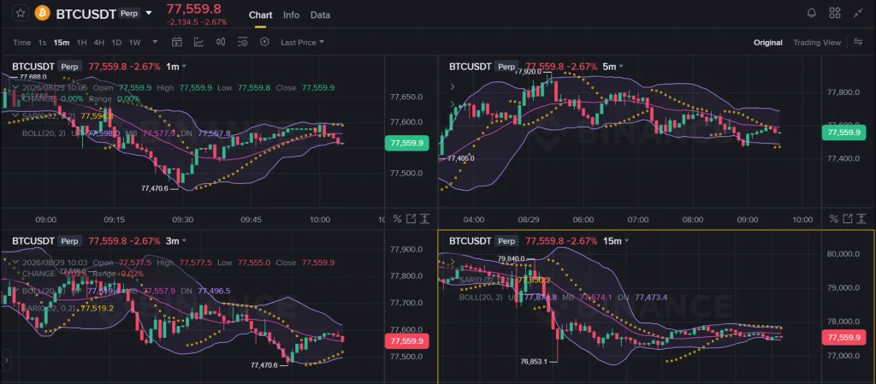Image resolution: width=876 pixels, height=384 pixels.
Task: Switch to the Original chart view
Action: click(767, 43)
